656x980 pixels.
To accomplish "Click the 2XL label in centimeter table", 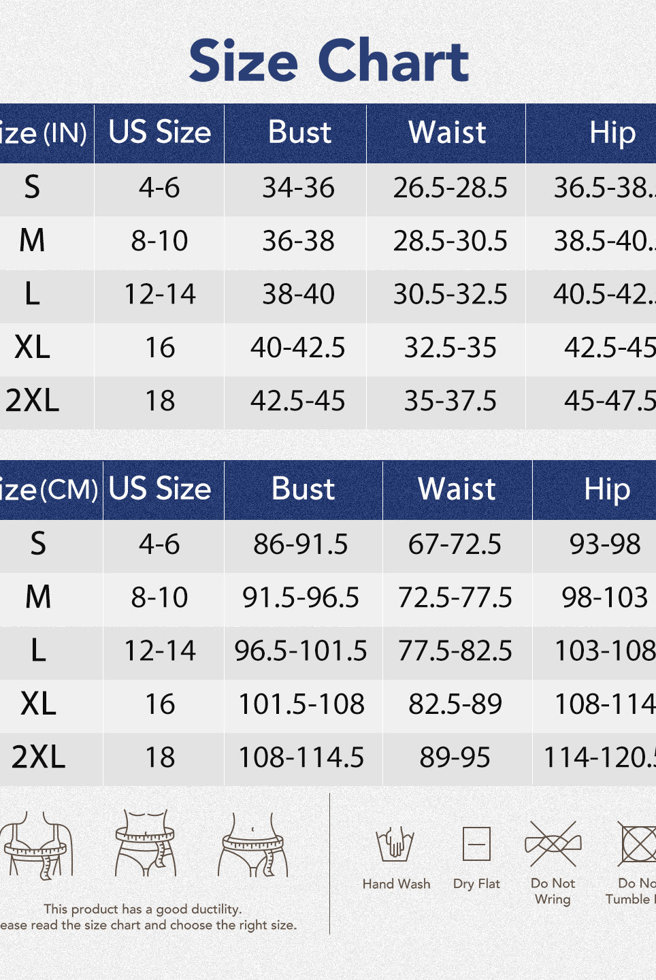I will 39,757.
